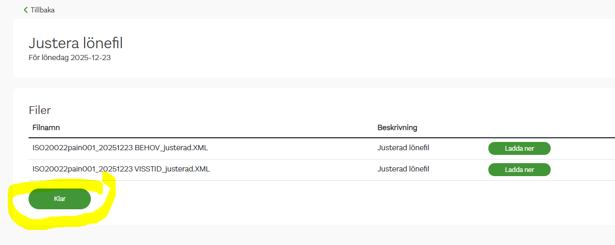The image size is (615, 245).
Task: Download the VISSTID_justerad.XML file
Action: (519, 169)
